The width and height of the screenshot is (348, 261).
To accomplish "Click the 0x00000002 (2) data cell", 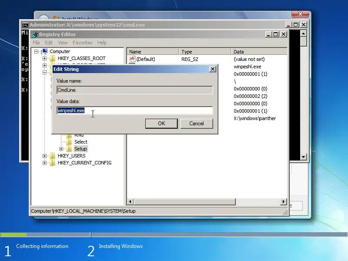I will click(x=251, y=96).
